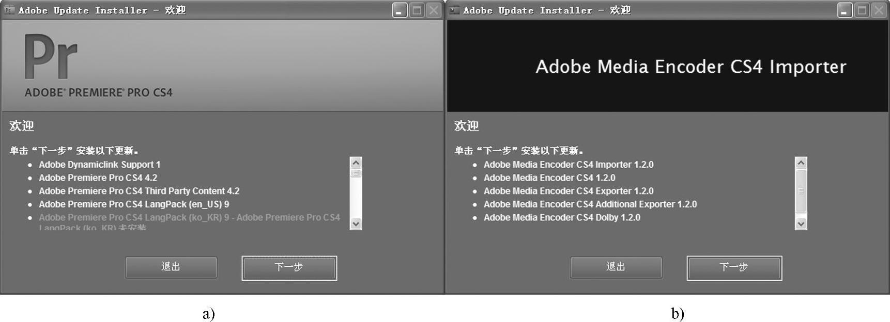
Task: Click scrollbar thumb in Premiere Pro update list
Action: tap(356, 173)
